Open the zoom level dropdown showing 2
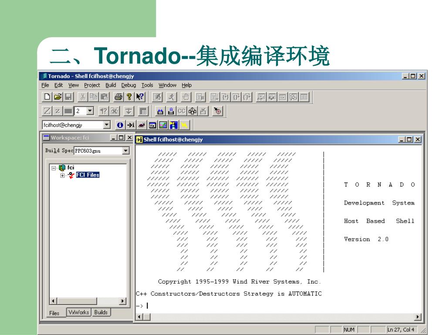 point(90,111)
